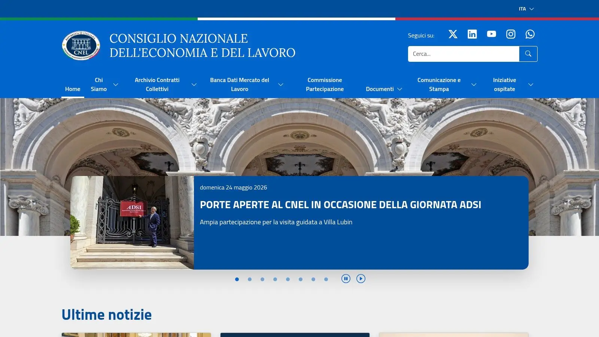Expand the Iniziative ospitate chevron

pyautogui.click(x=530, y=85)
